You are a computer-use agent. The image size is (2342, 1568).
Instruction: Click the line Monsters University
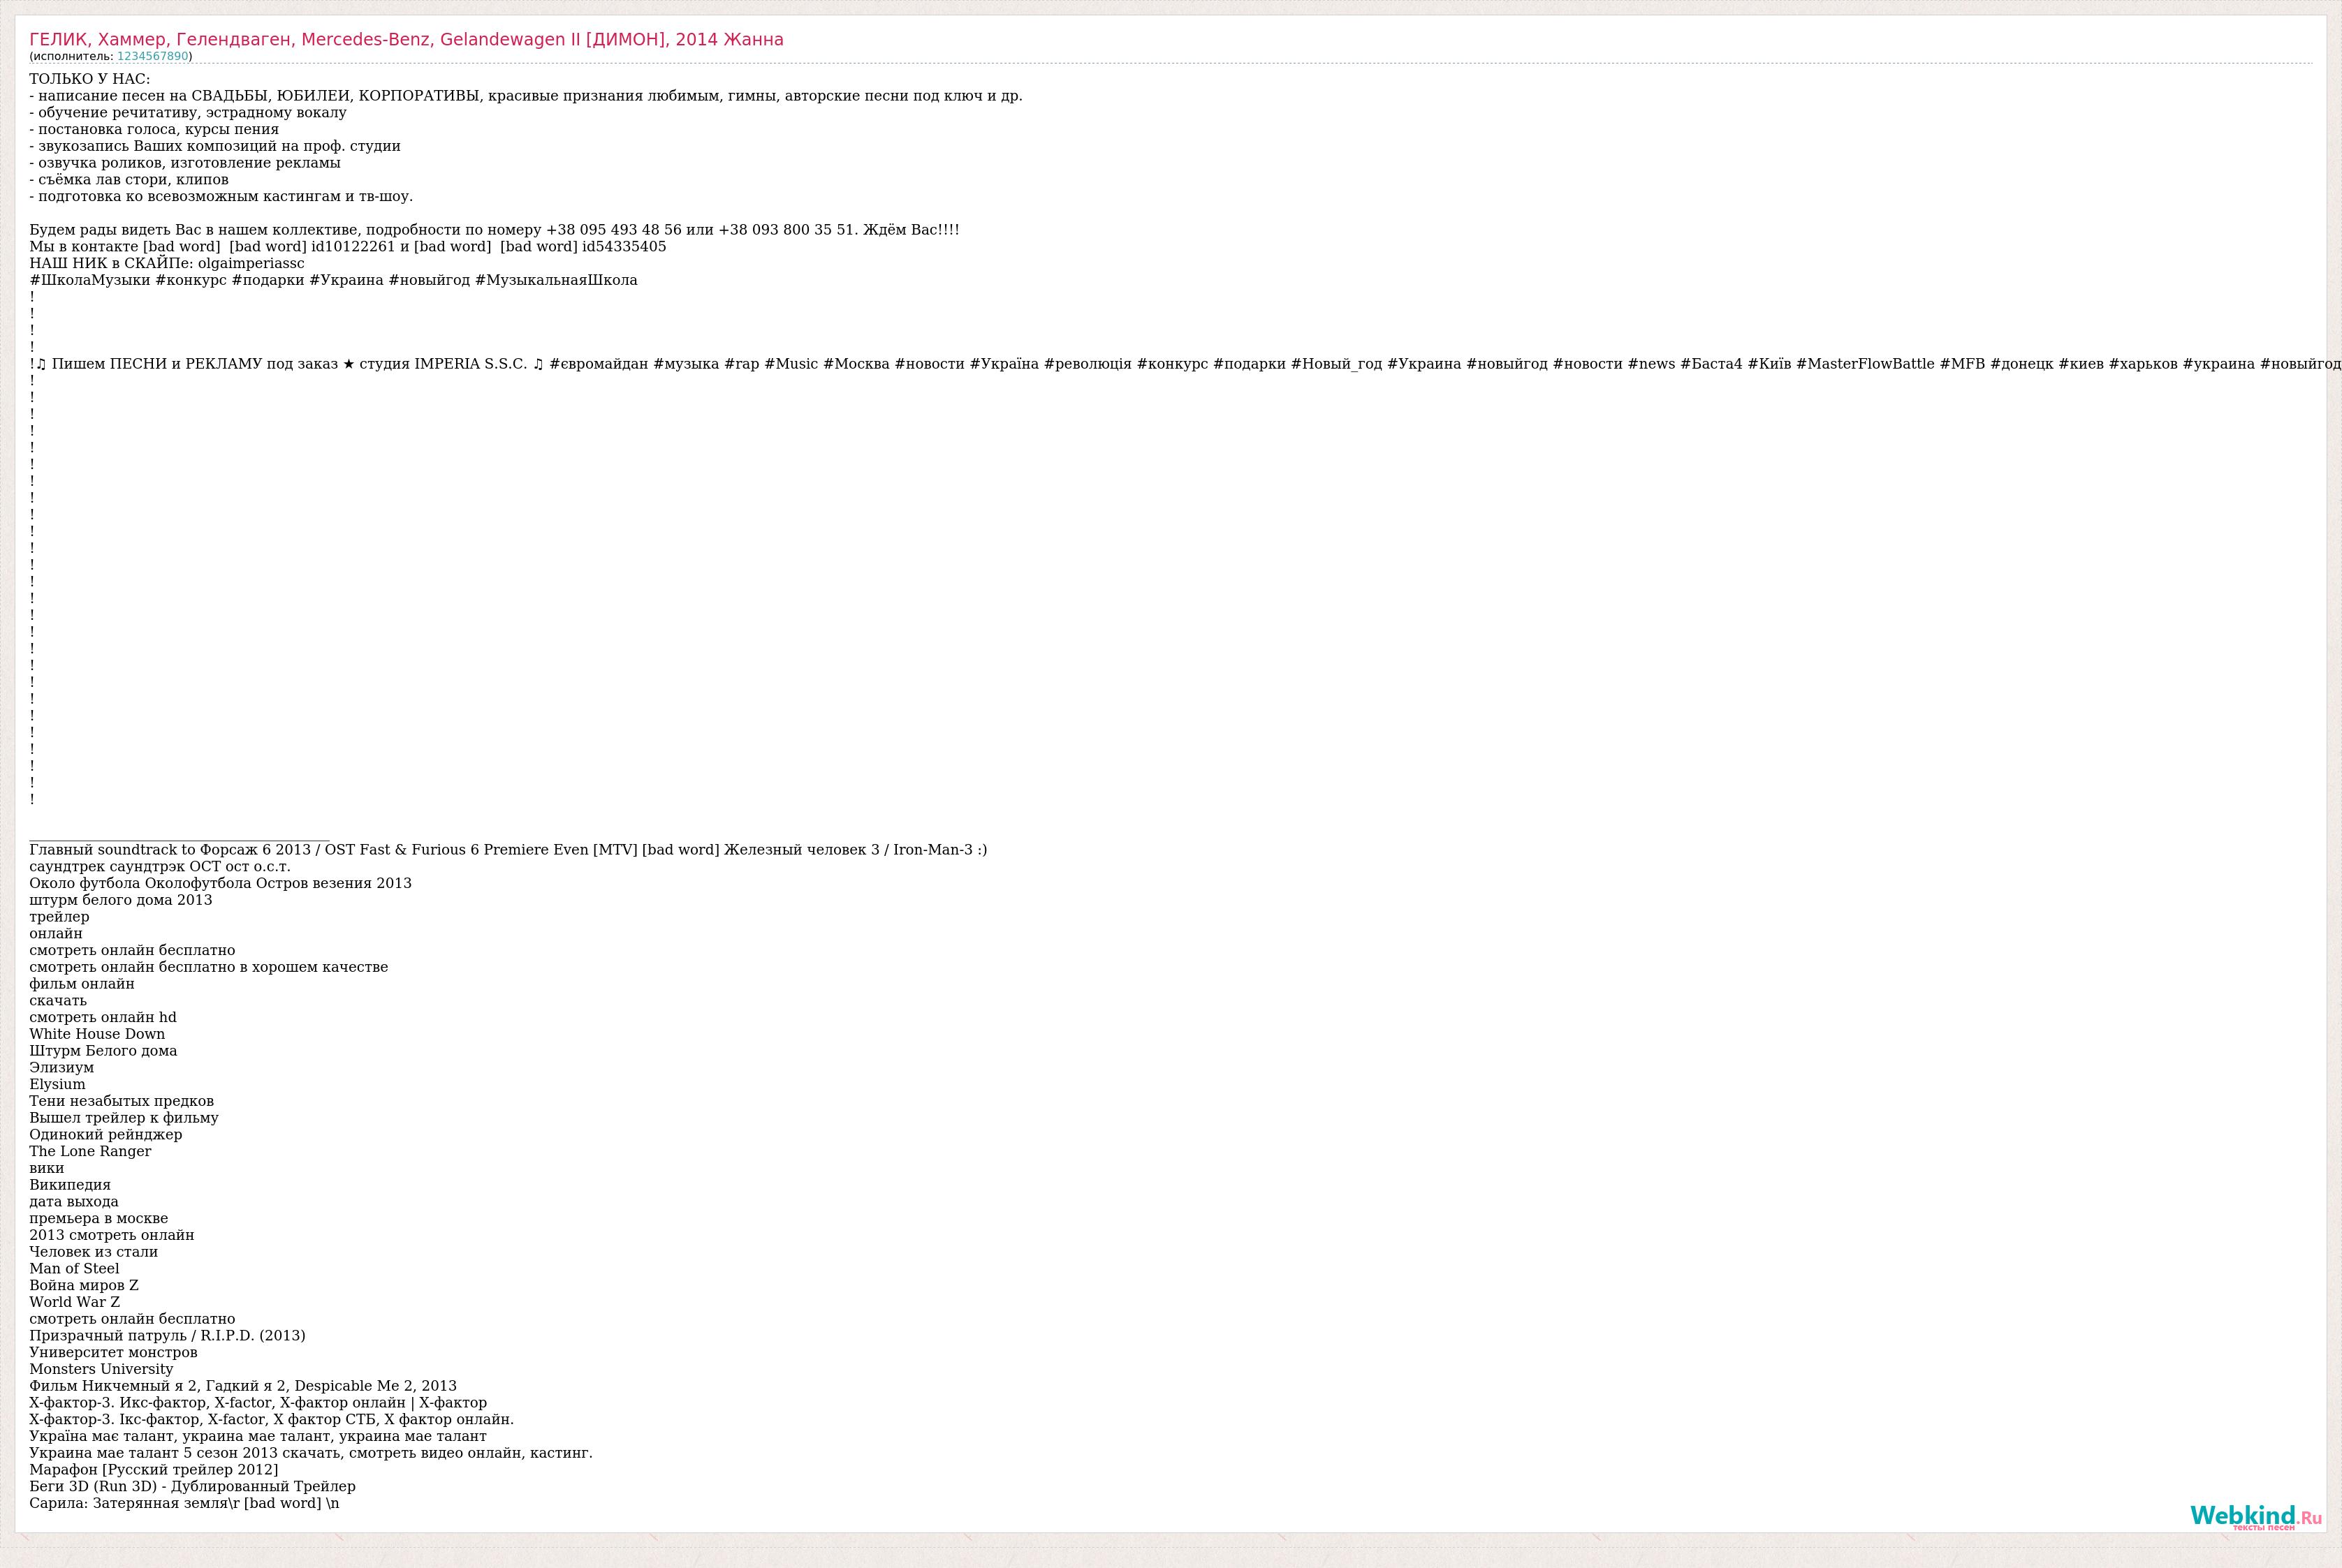click(x=101, y=1369)
